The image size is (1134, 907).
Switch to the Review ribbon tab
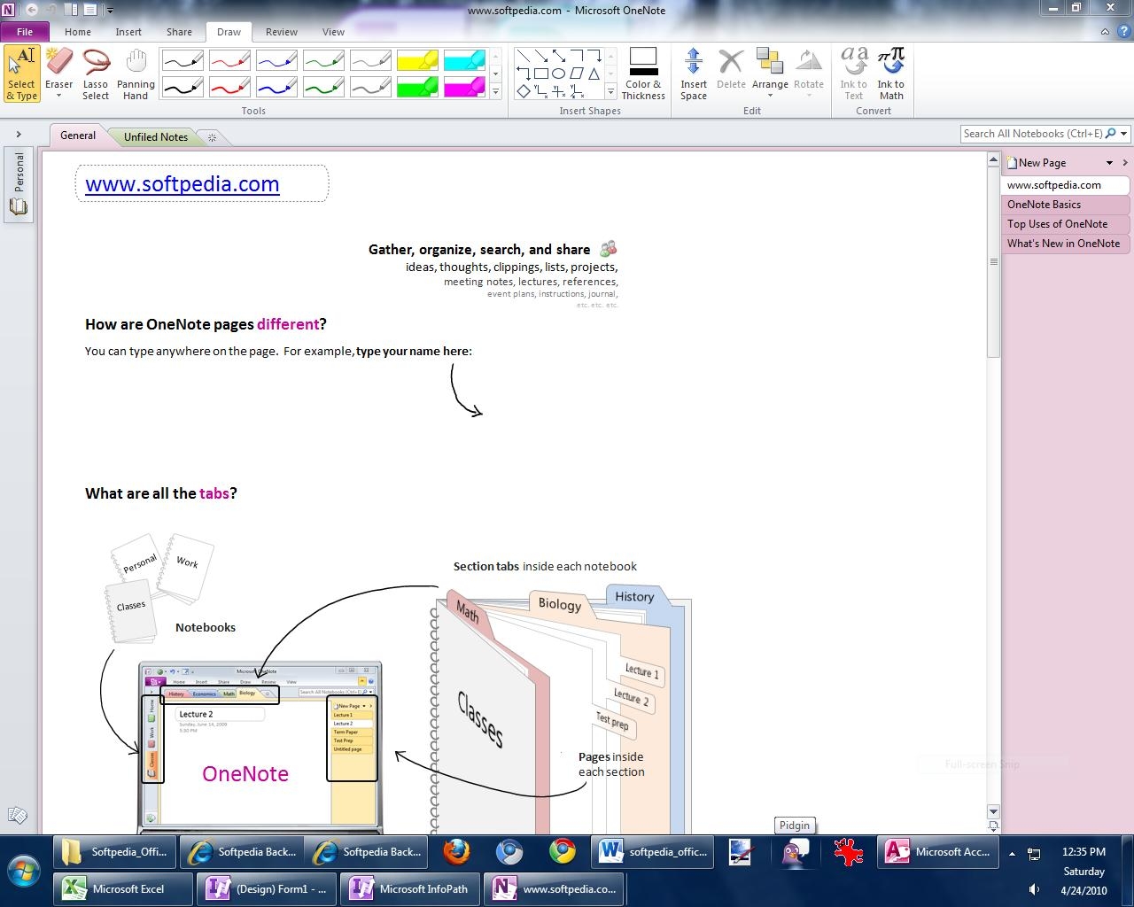pos(281,32)
